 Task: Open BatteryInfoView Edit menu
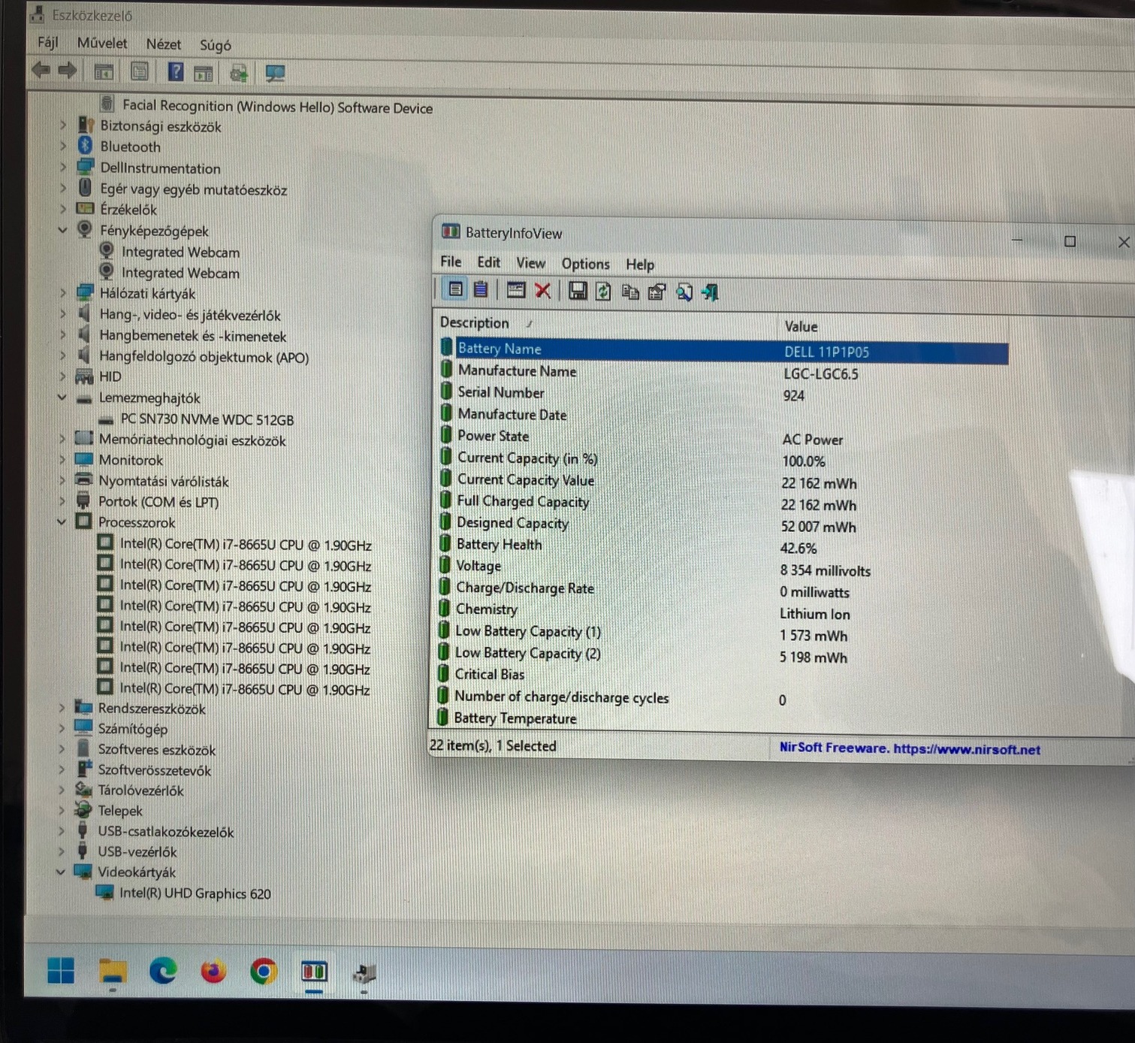[488, 262]
